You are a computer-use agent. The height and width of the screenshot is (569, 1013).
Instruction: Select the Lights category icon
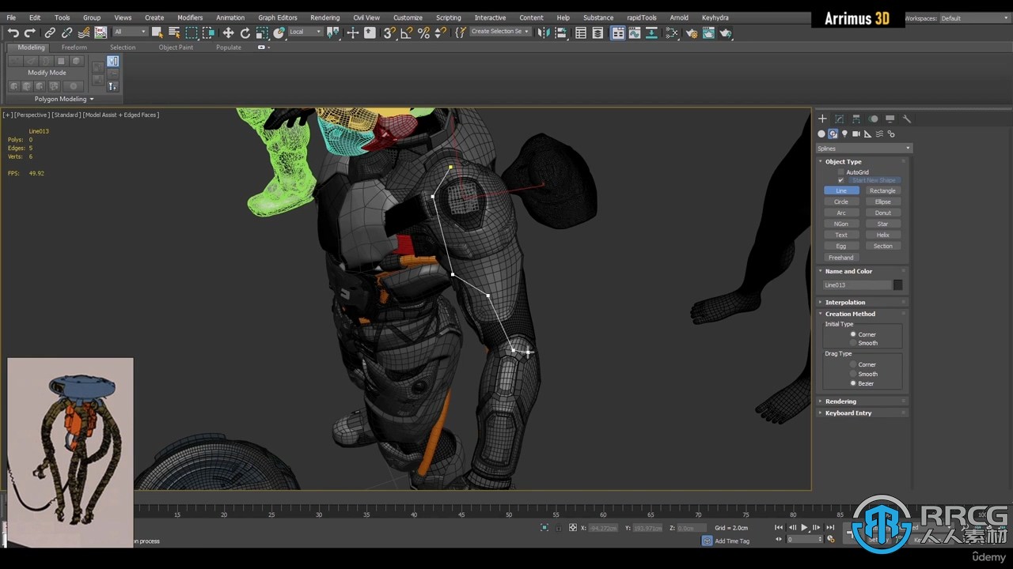(844, 134)
